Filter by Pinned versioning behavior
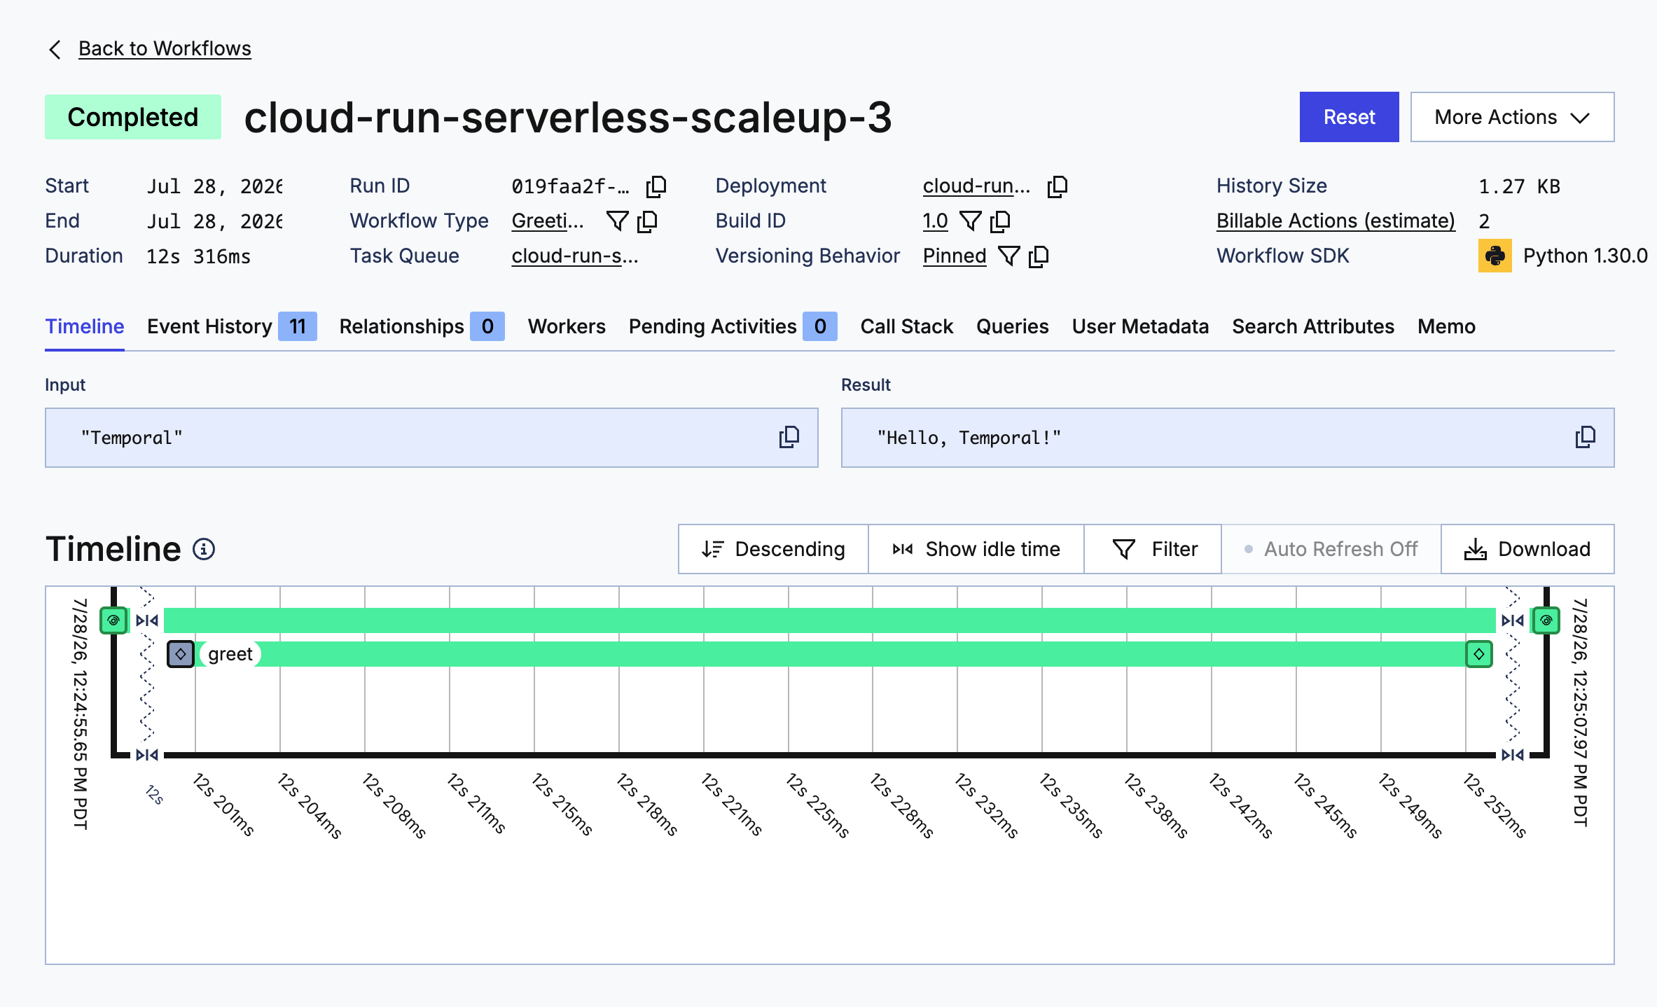This screenshot has width=1657, height=1007. (1008, 256)
